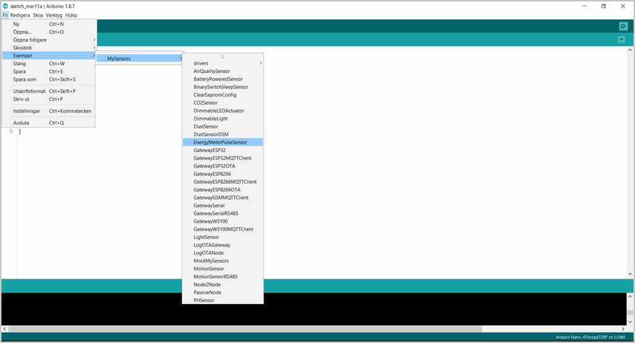This screenshot has width=635, height=343.
Task: Choose Avsluta to quit Arduino
Action: (48, 123)
